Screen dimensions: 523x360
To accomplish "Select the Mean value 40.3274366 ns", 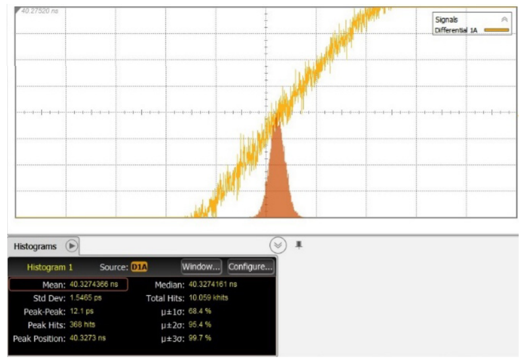I will coord(94,284).
